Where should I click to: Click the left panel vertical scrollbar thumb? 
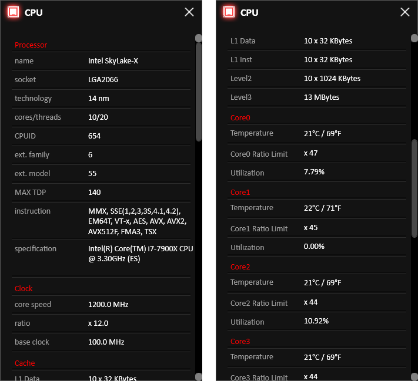(x=199, y=92)
